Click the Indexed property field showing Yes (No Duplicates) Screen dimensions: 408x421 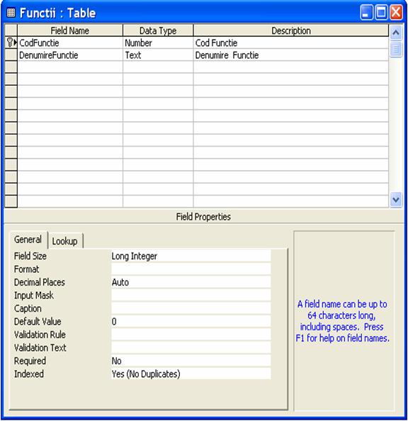(191, 374)
